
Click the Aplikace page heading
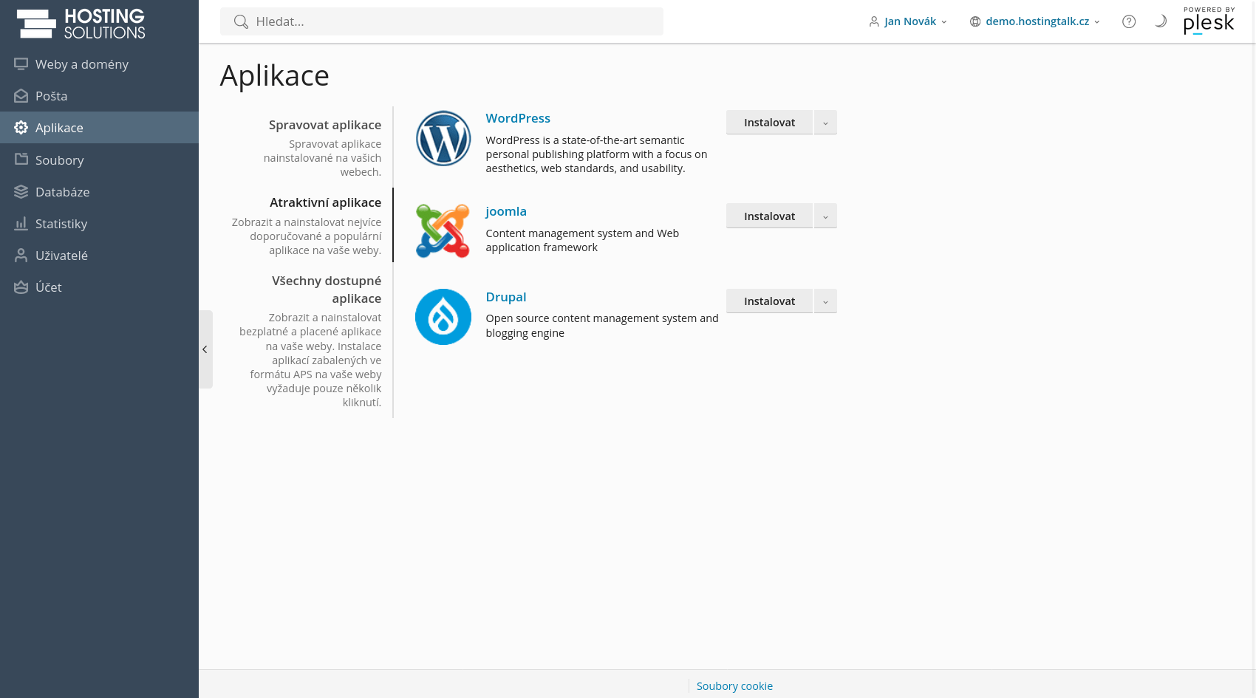pyautogui.click(x=275, y=75)
